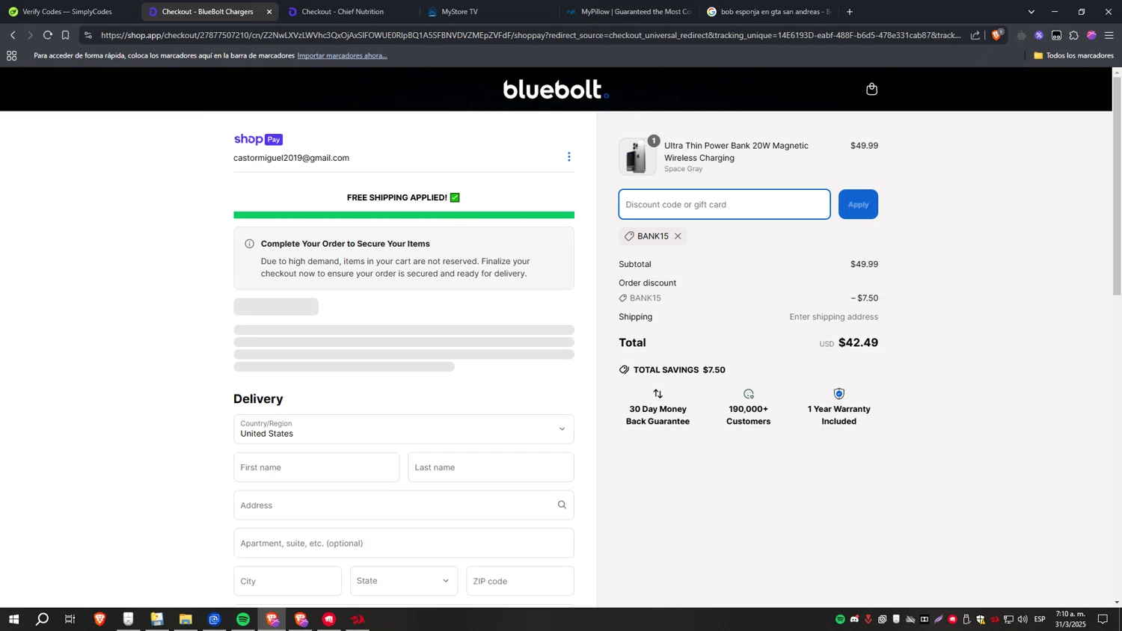The height and width of the screenshot is (631, 1122).
Task: Open the tab search chevron dropdown
Action: click(x=1031, y=12)
